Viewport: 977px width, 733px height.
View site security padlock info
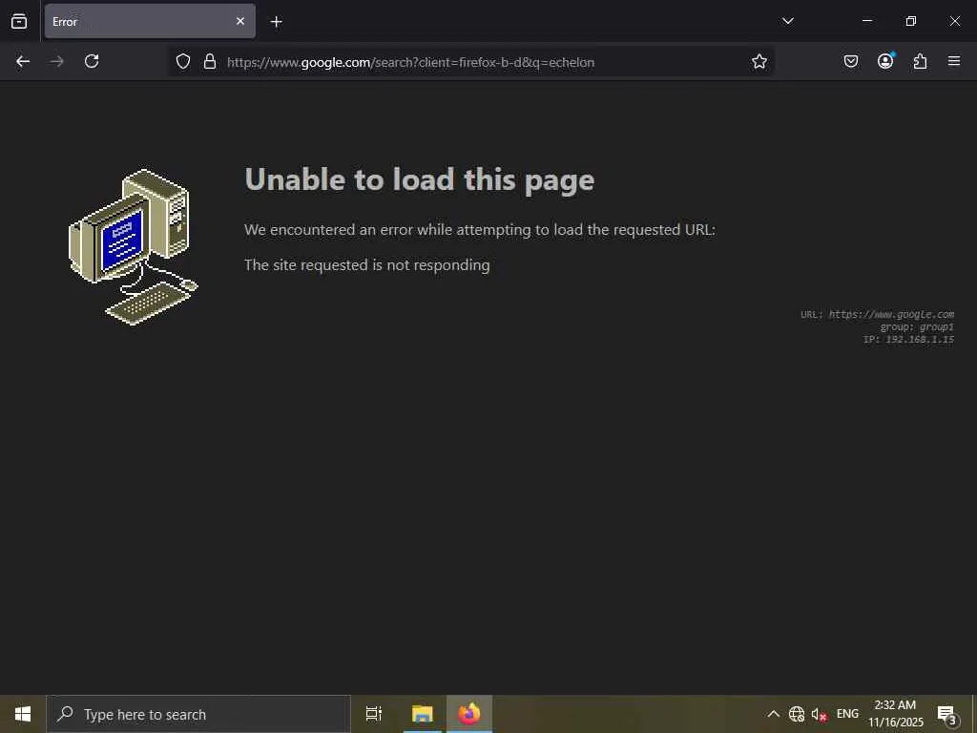pos(210,61)
